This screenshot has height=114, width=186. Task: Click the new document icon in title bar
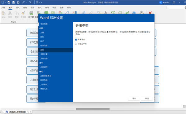pos(2,2)
